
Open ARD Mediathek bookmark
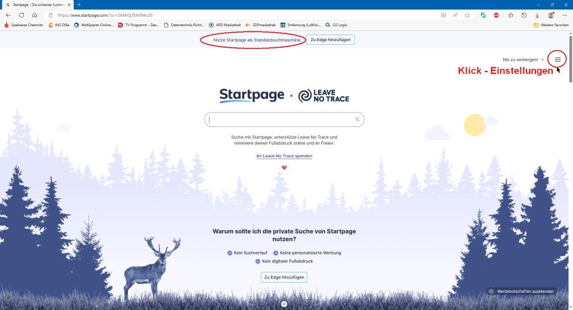tap(225, 25)
